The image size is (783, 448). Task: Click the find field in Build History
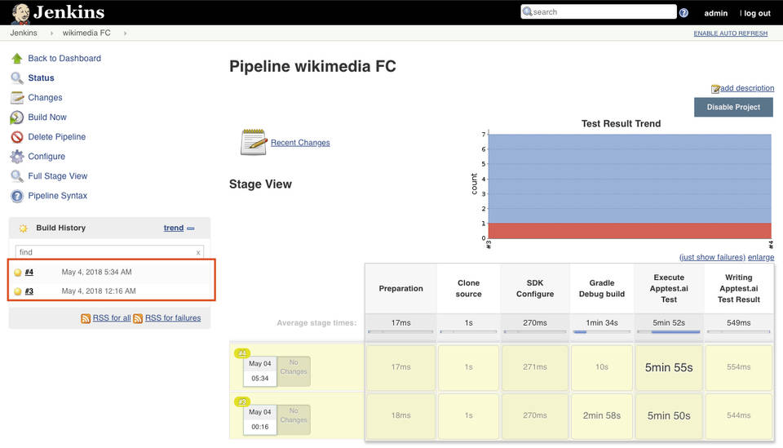[x=103, y=252]
